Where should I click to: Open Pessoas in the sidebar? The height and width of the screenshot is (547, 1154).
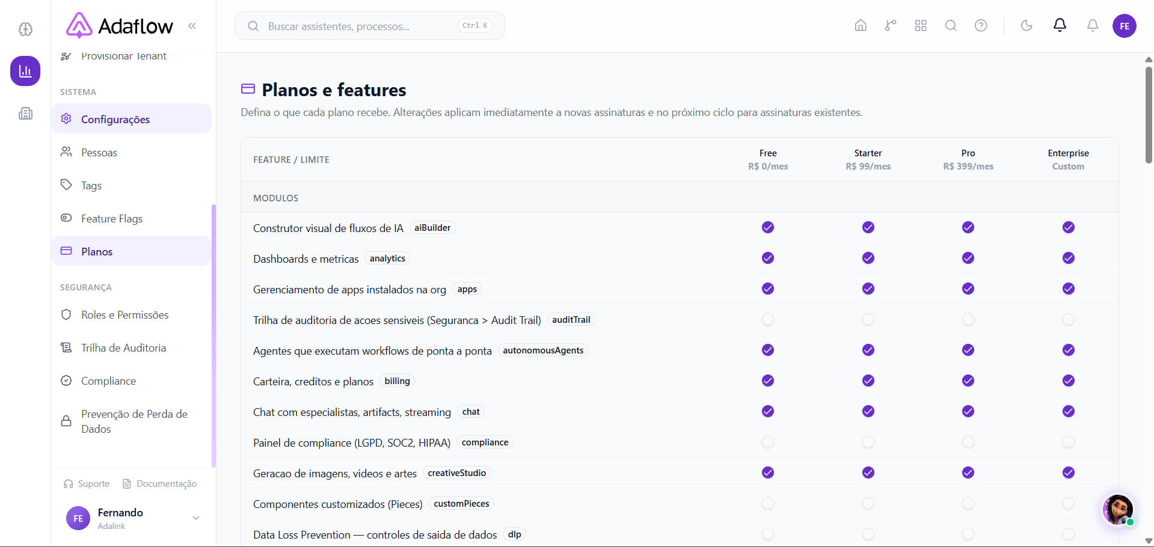point(131,152)
